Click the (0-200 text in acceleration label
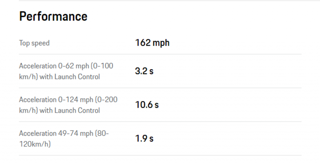320x165 pixels. point(106,100)
